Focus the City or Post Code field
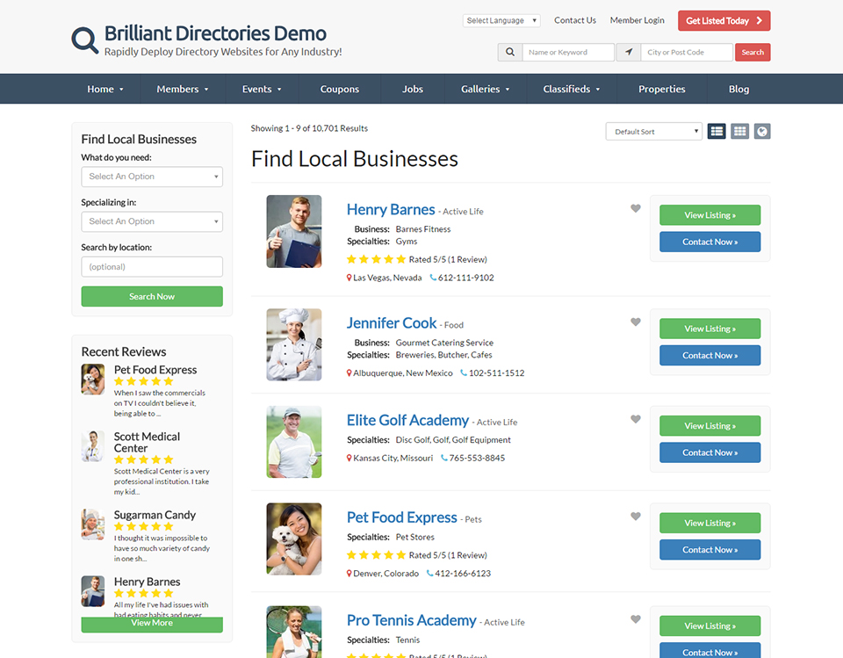 [x=687, y=52]
